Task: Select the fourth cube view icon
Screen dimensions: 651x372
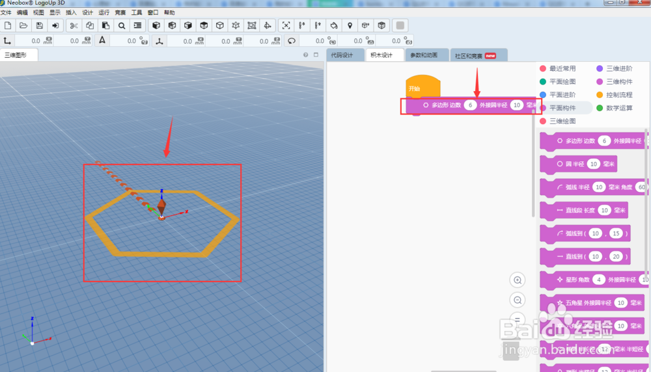Action: (x=204, y=26)
